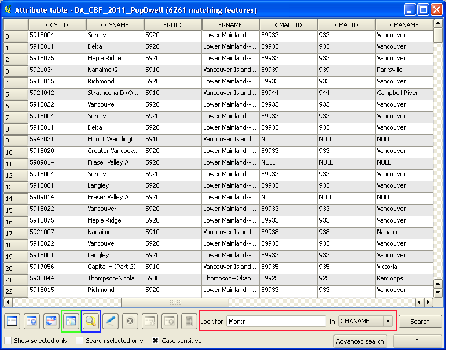This screenshot has width=463, height=350.
Task: Click the Unselect all icon
Action: [12, 321]
